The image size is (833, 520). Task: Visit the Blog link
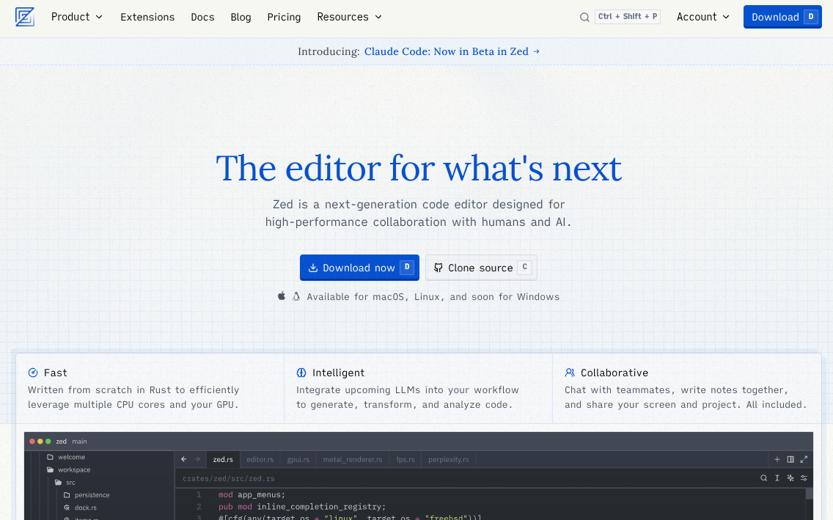coord(241,17)
